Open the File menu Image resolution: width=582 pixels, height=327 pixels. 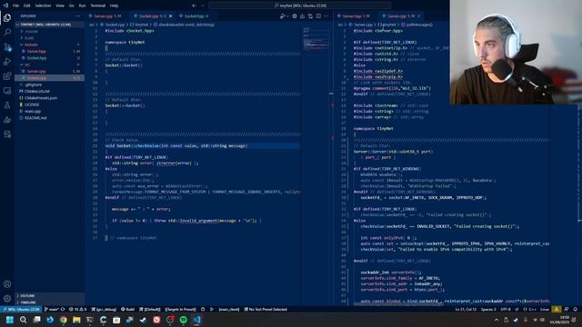[x=15, y=5]
